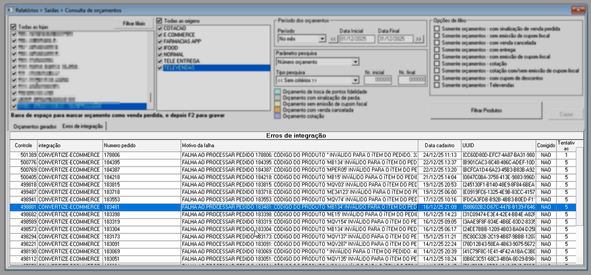Click the Nr. final input field

(x=412, y=80)
